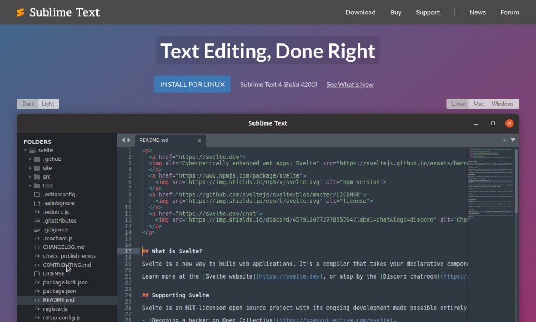Image resolution: width=536 pixels, height=322 pixels.
Task: Click the package-lock.json file icon
Action: click(x=37, y=282)
